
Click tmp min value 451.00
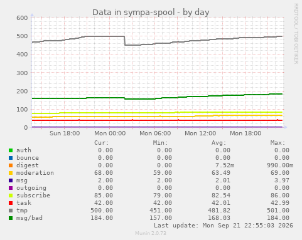point(161,211)
